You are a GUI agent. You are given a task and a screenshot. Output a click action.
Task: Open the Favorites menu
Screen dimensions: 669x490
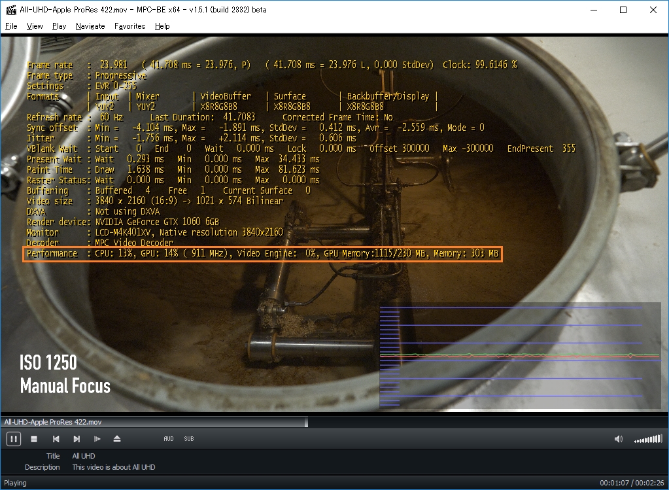coord(129,26)
